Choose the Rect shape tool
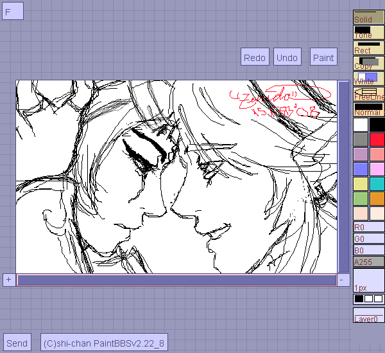The image size is (385, 353). 368,48
